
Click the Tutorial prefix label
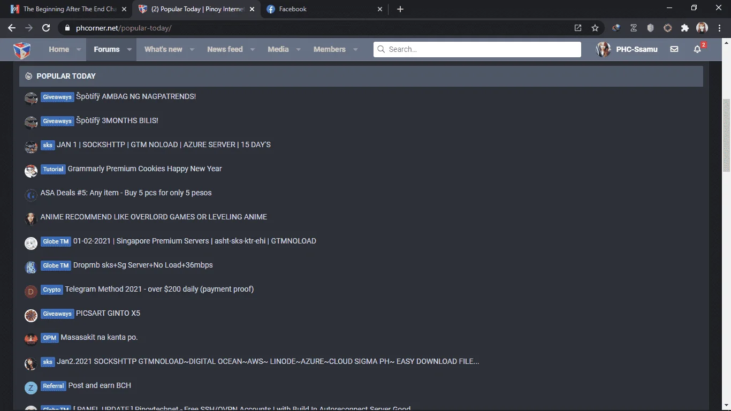click(x=53, y=169)
